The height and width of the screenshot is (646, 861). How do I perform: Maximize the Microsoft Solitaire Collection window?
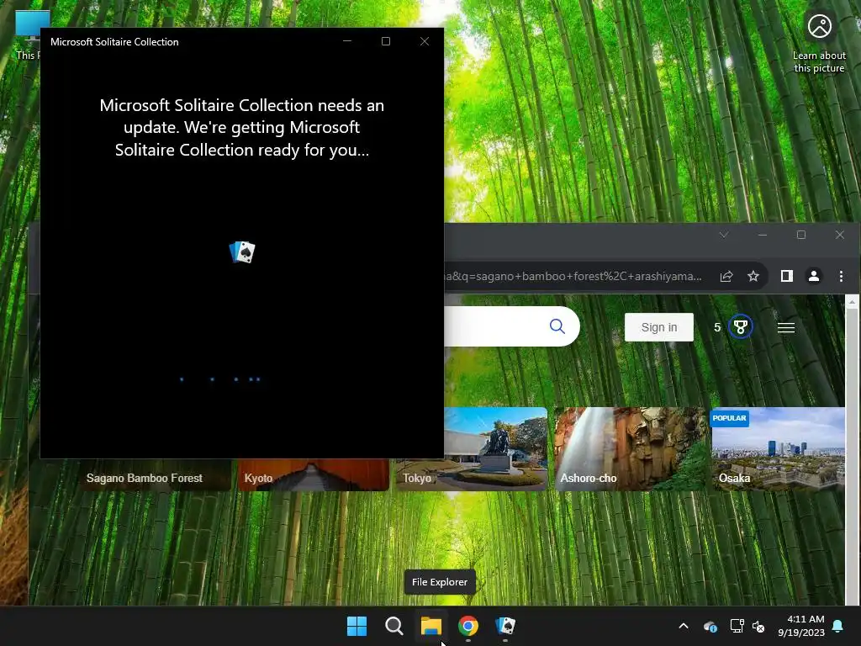tap(386, 41)
